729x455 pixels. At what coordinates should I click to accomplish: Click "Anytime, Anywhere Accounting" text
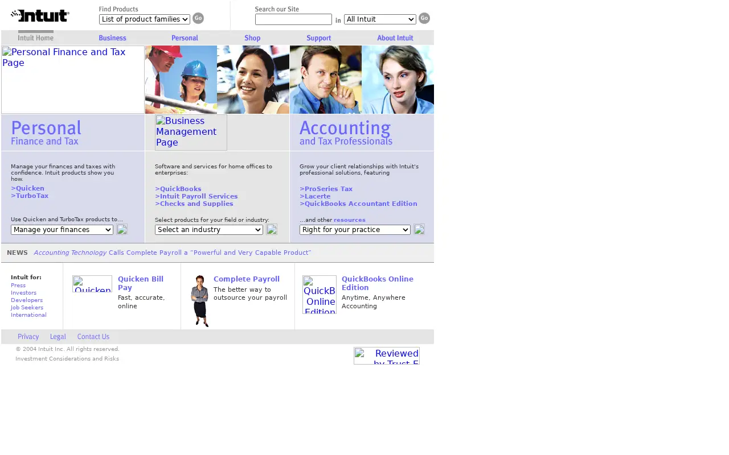coord(374,302)
